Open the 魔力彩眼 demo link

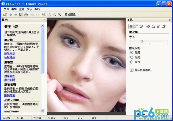[x=10, y=80]
